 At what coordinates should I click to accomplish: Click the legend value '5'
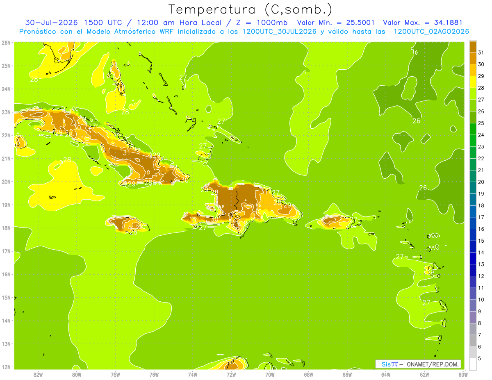(480, 359)
